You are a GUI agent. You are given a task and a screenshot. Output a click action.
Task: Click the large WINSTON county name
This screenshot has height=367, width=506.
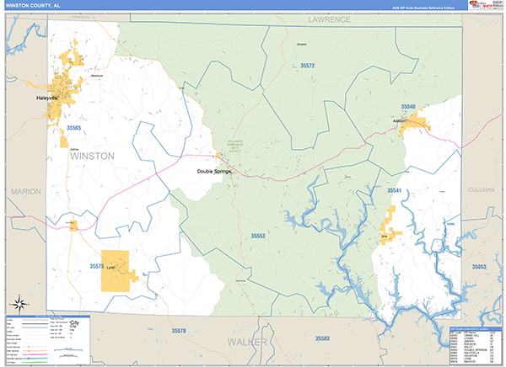coord(92,157)
